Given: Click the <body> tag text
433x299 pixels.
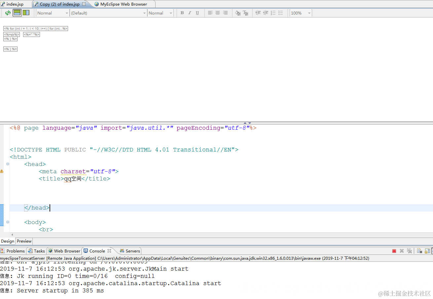Looking at the screenshot, I should [x=35, y=222].
